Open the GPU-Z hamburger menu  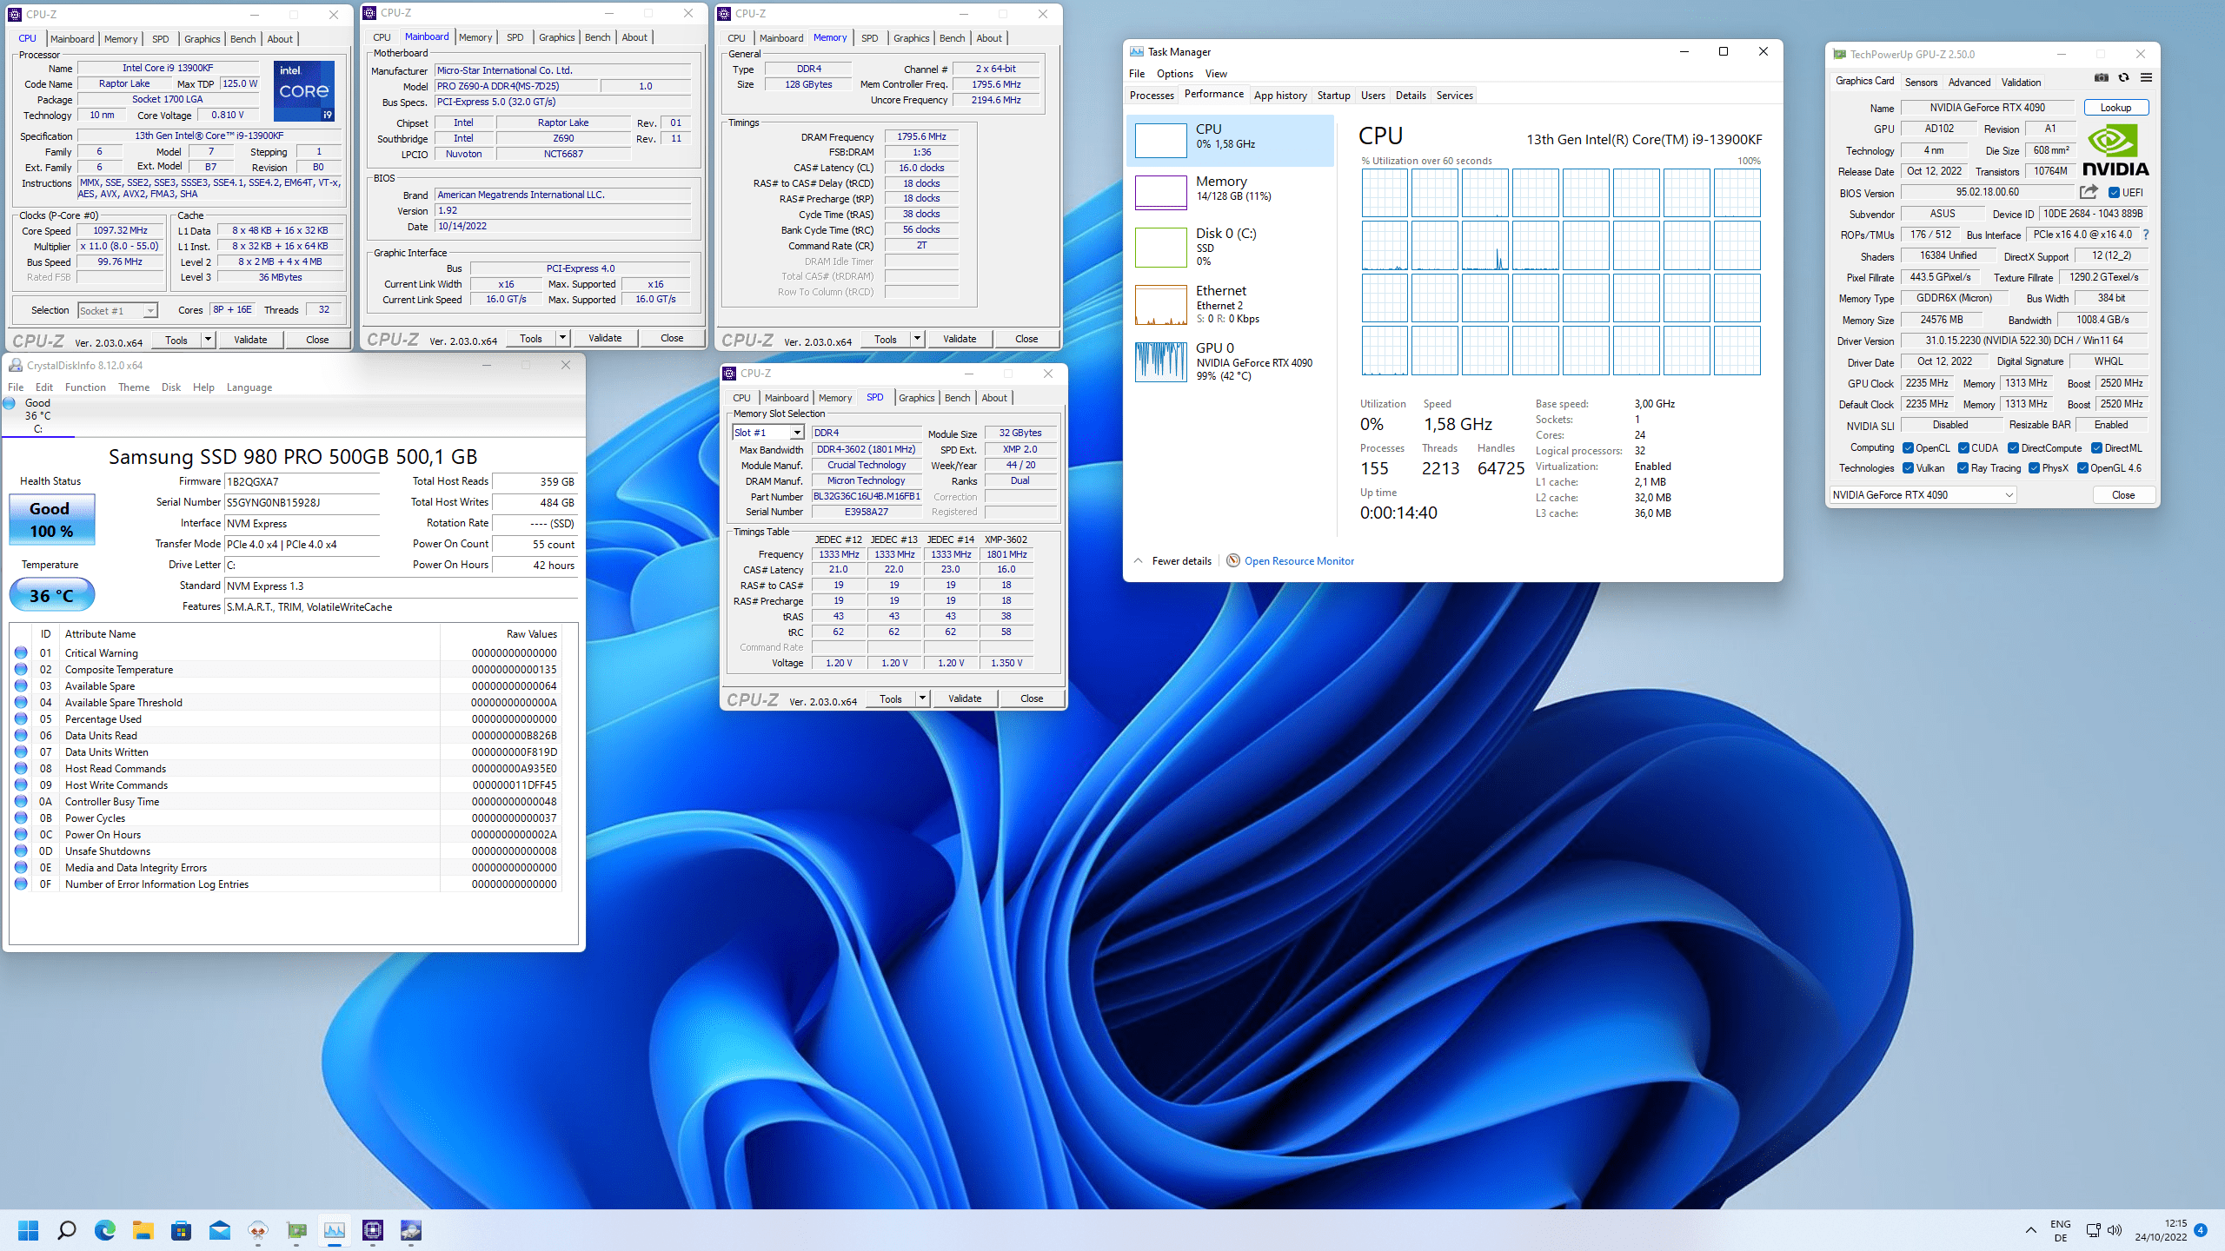(2146, 77)
